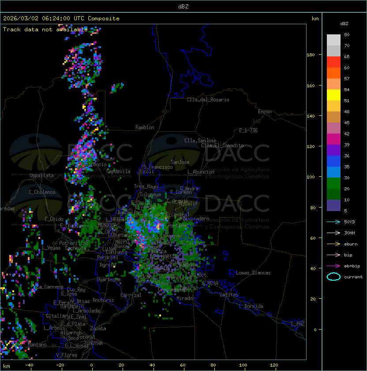The image size is (367, 371).
Task: Select the gold swatch between 51 and 48
Action: pyautogui.click(x=333, y=106)
